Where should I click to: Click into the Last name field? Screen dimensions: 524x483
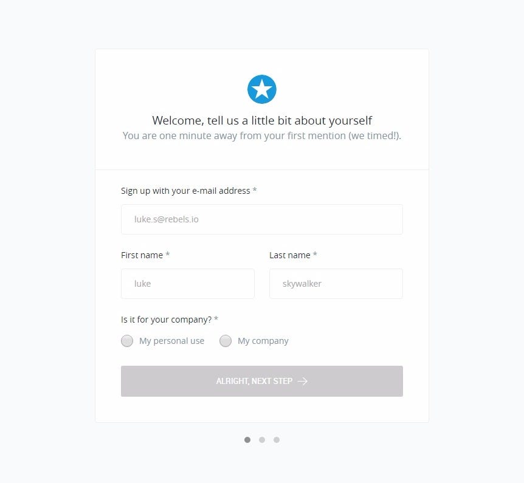(336, 284)
